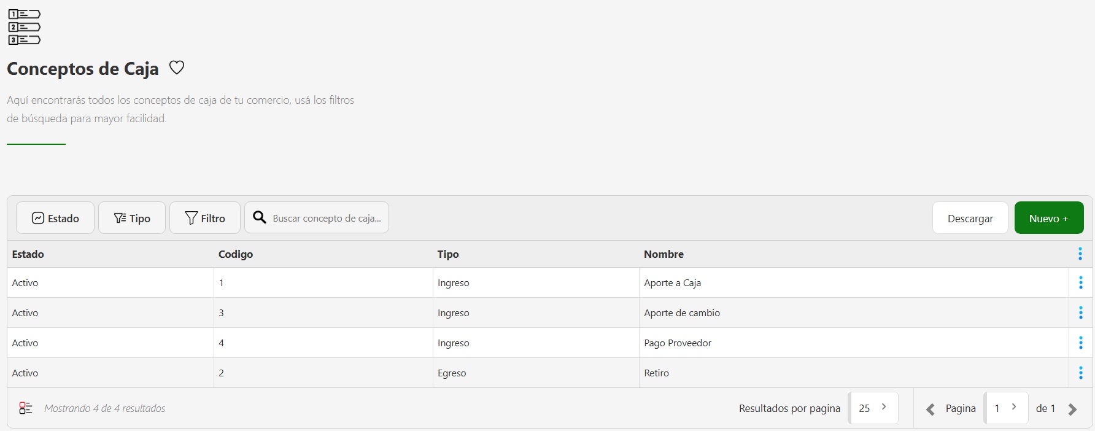The height and width of the screenshot is (431, 1095).
Task: Open three-dot menu for Aporte a Caja row
Action: [1080, 282]
